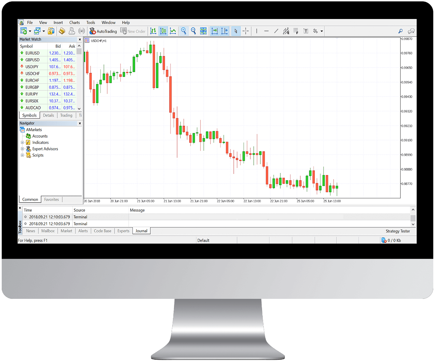Zoom in on the chart
The height and width of the screenshot is (362, 435).
point(184,31)
